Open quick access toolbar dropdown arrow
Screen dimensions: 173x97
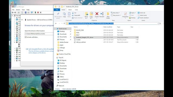pyautogui.click(x=64, y=7)
